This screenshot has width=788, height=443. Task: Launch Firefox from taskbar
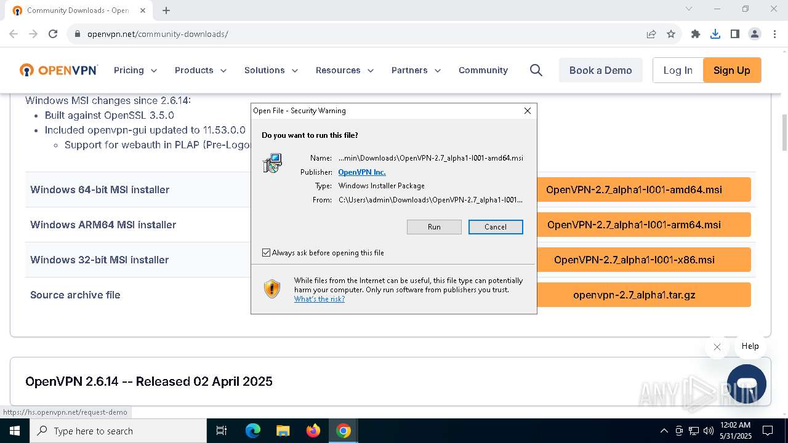coord(313,431)
